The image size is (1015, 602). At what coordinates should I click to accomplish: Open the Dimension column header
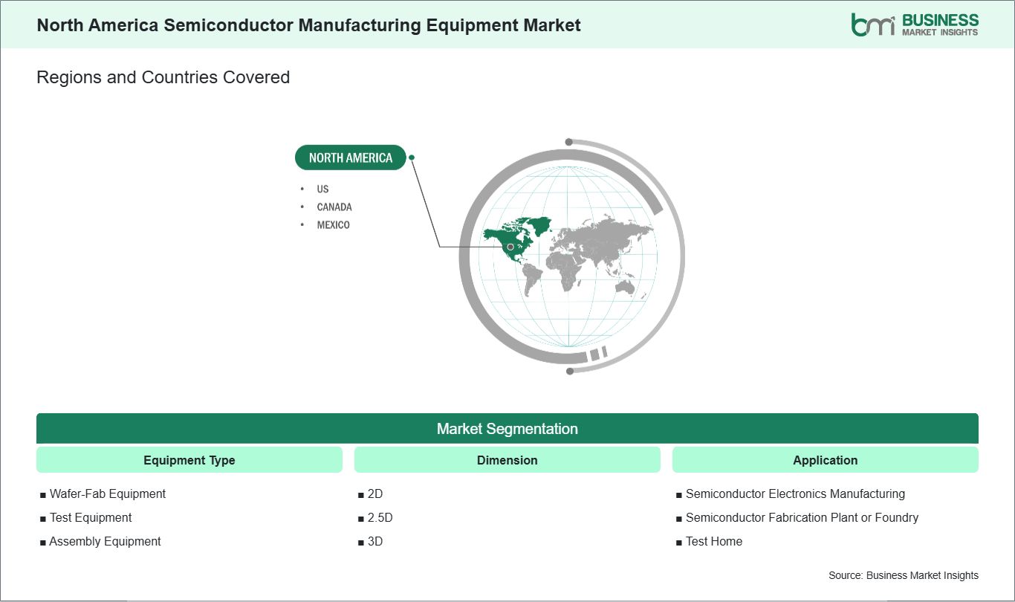point(507,460)
